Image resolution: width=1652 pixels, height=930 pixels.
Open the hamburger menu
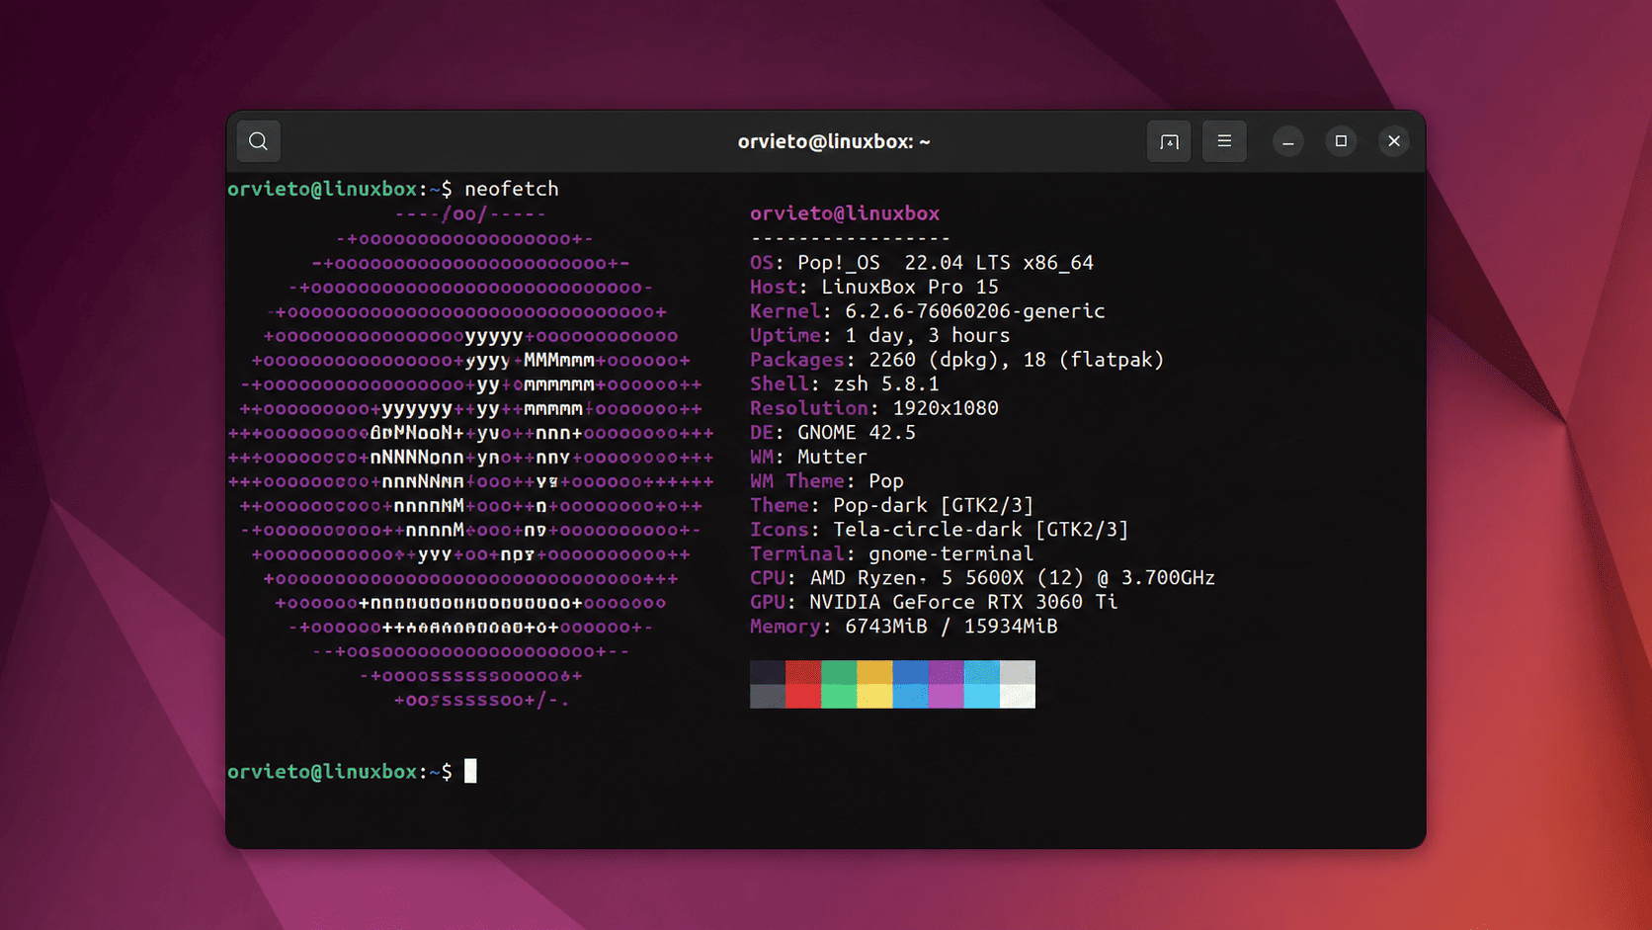(1224, 141)
